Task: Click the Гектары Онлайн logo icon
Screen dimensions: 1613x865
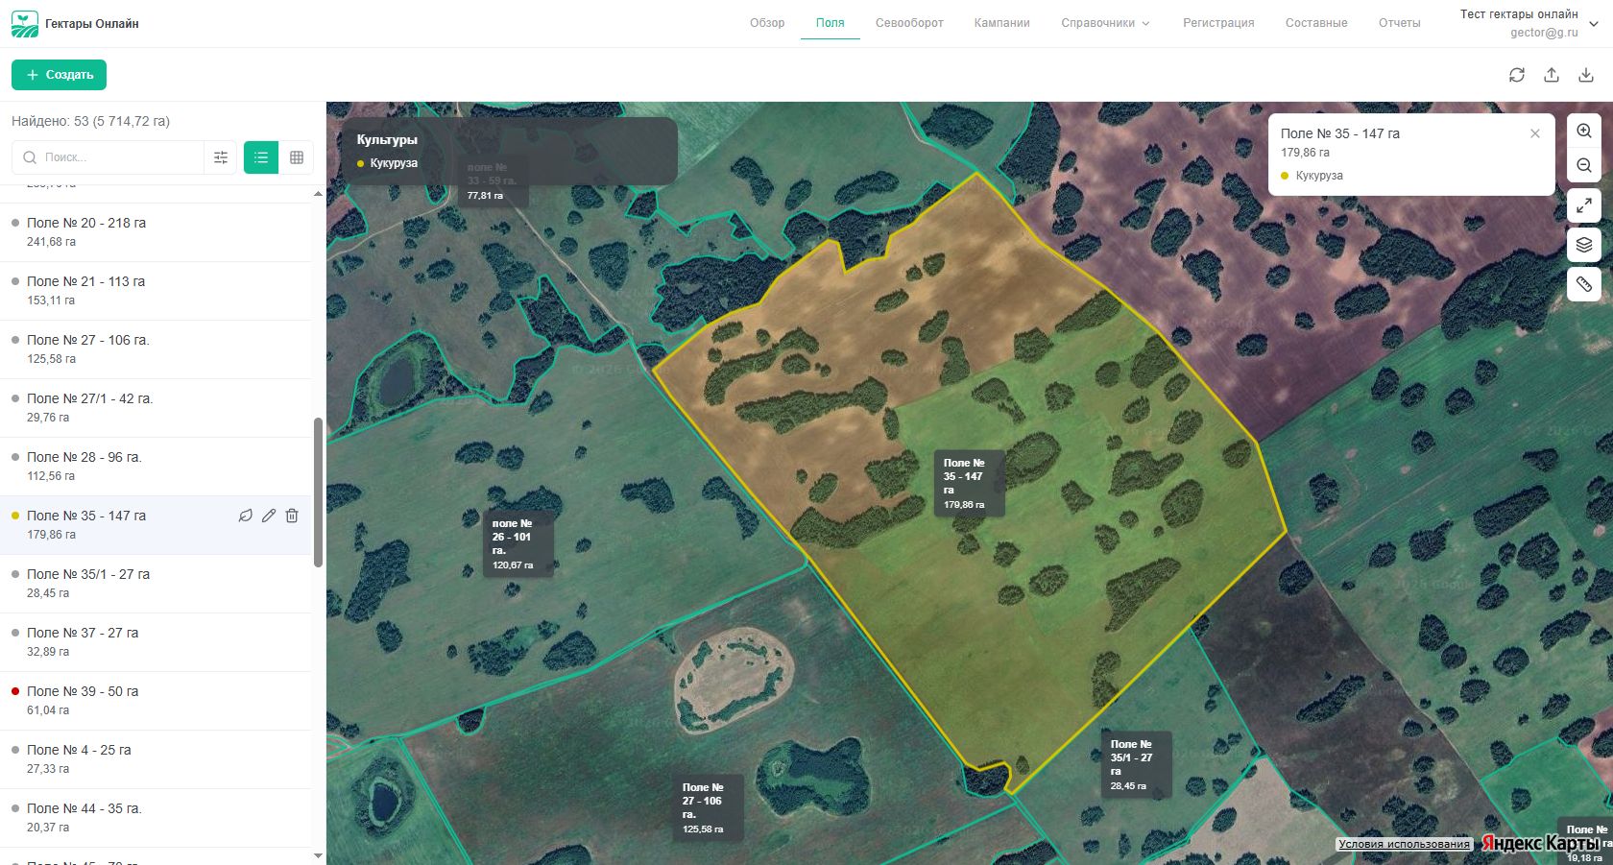Action: [x=25, y=24]
